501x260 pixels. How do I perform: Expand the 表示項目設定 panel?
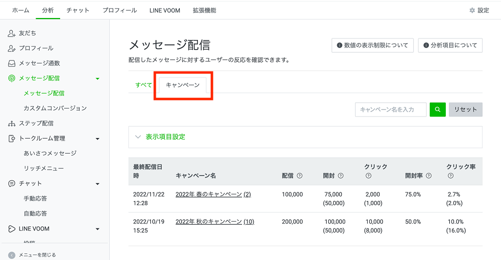point(305,137)
